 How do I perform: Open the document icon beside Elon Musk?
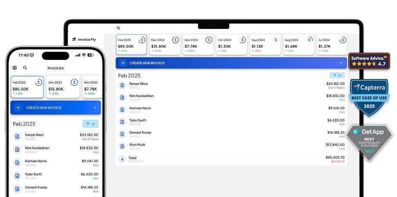(x=122, y=146)
